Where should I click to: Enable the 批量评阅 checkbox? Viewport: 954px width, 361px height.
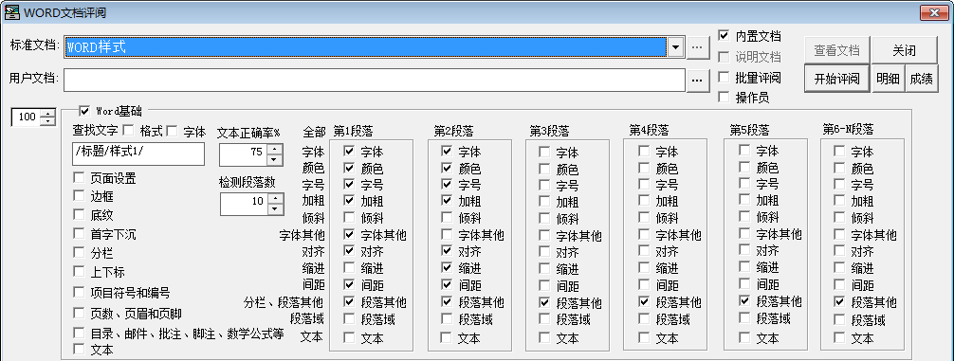tap(724, 77)
